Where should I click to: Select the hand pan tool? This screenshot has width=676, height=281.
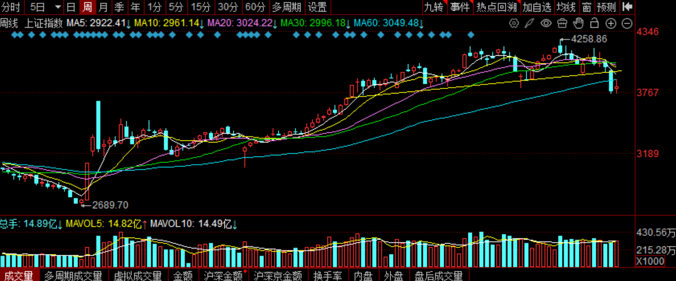(578, 24)
